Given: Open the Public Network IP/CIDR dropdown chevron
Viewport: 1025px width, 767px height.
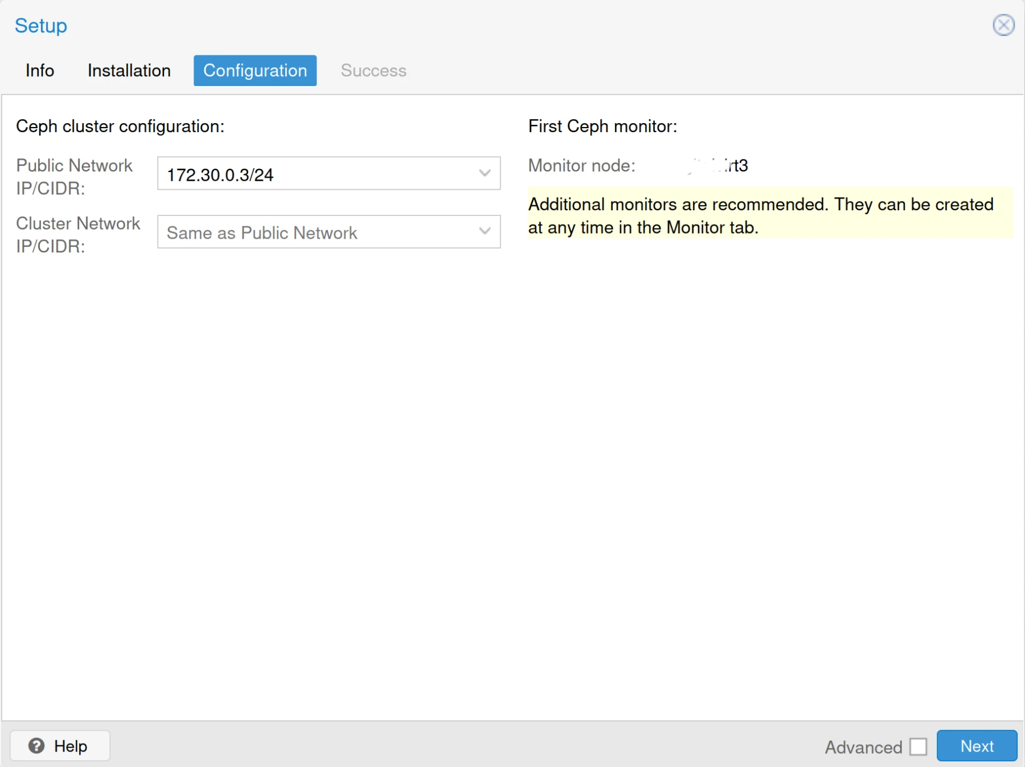Looking at the screenshot, I should pyautogui.click(x=485, y=173).
